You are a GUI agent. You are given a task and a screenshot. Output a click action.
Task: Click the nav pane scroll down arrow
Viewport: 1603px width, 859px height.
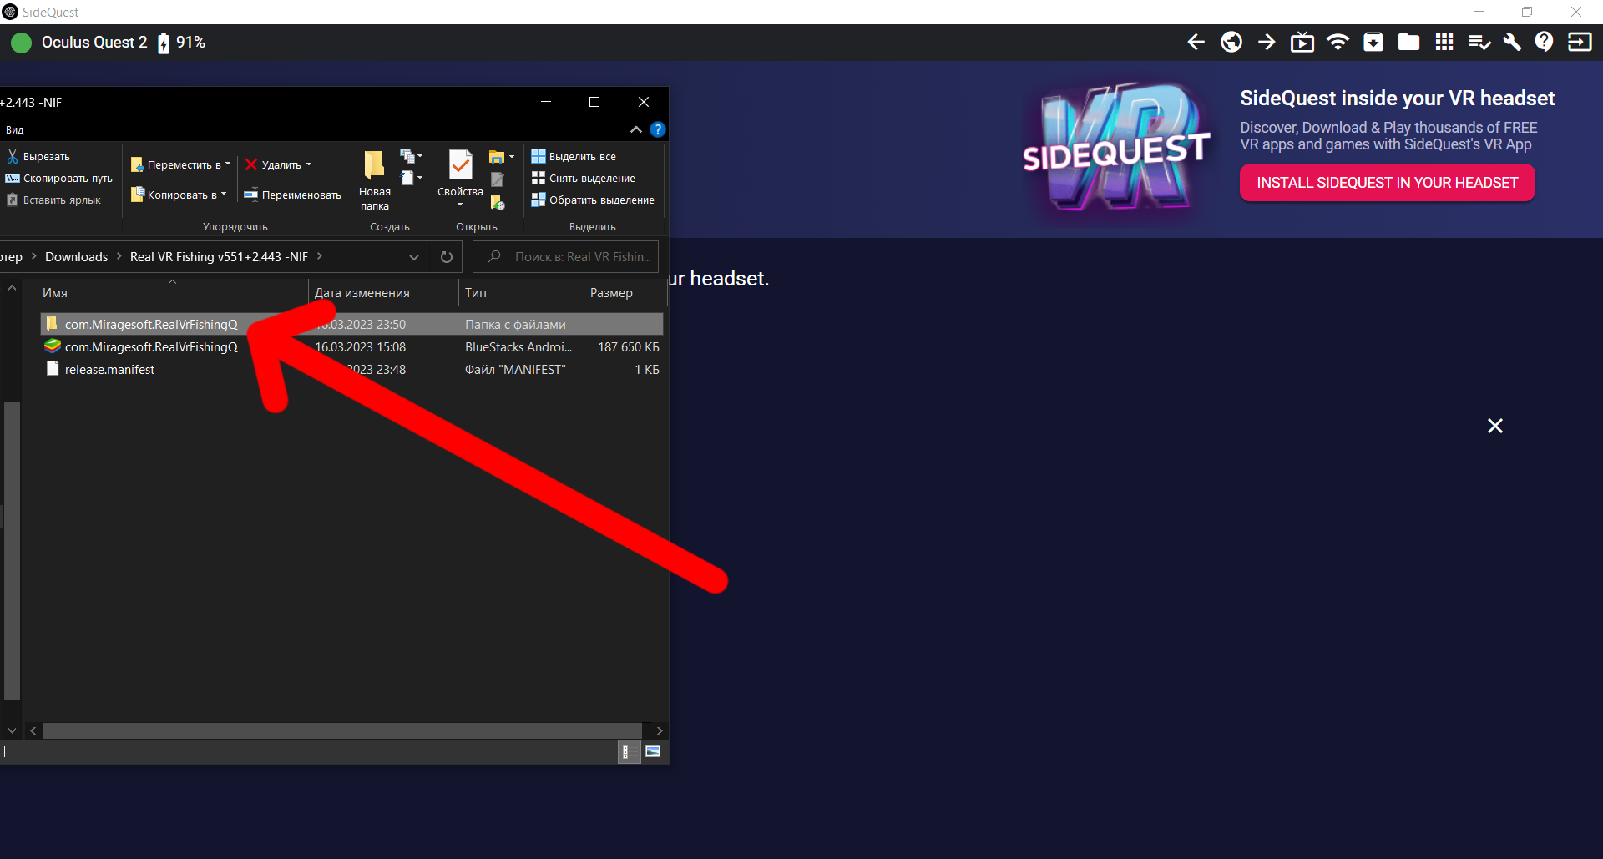[12, 730]
